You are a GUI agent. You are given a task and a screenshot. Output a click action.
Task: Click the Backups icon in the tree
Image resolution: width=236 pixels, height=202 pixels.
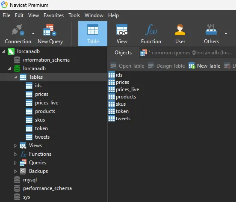(x=23, y=171)
